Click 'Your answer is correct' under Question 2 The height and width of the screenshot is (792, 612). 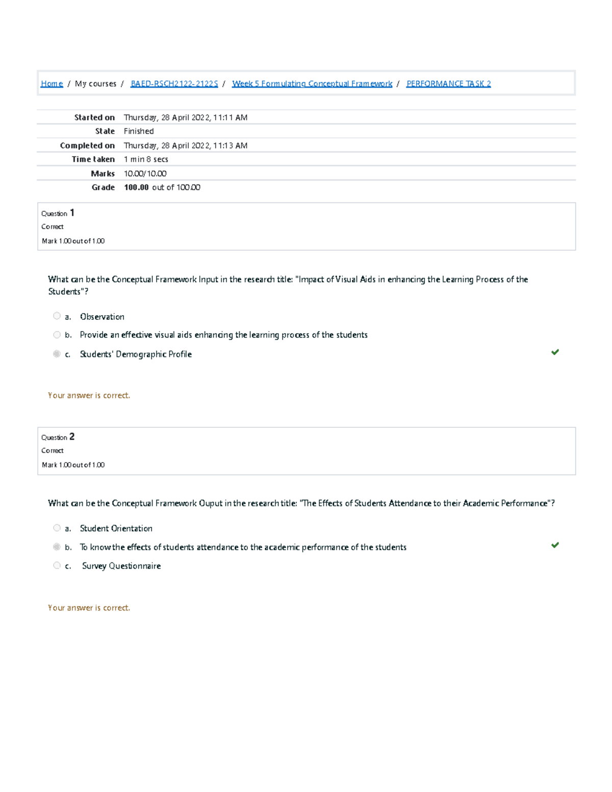(x=89, y=607)
